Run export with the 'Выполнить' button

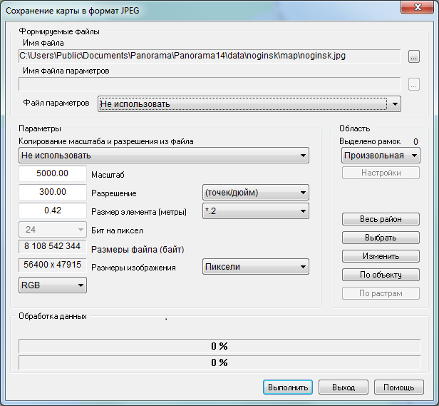(288, 387)
